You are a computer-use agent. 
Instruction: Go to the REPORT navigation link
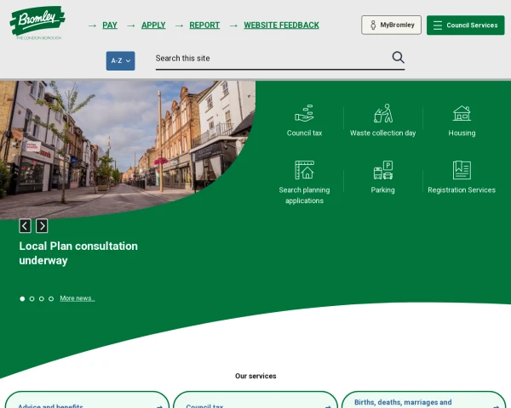tap(204, 25)
